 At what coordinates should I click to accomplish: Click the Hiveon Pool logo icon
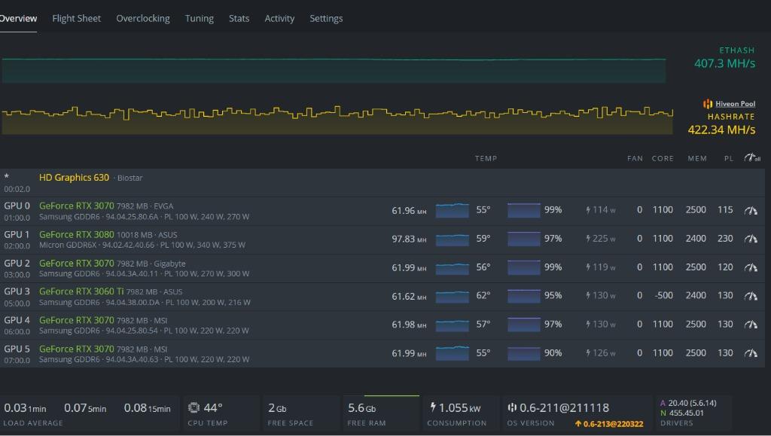708,104
